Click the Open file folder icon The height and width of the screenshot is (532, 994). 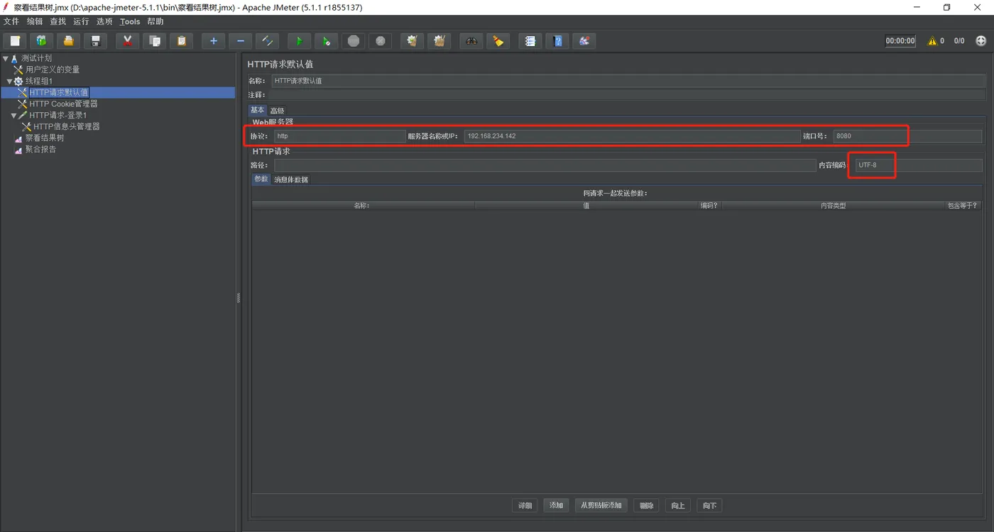tap(68, 40)
